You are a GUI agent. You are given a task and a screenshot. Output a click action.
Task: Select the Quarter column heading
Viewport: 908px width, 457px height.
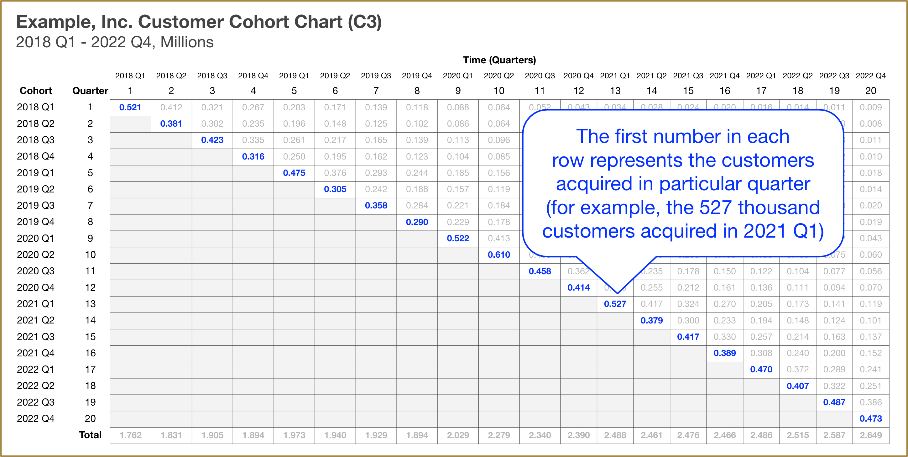tap(90, 91)
